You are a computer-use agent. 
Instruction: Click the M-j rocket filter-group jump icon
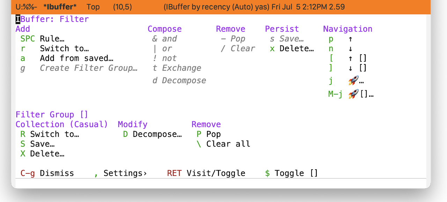(x=353, y=94)
